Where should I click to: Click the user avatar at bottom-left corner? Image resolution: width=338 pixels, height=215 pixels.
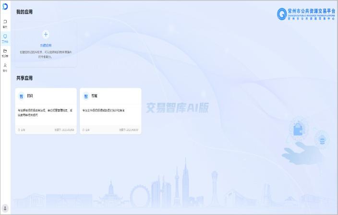point(5,208)
